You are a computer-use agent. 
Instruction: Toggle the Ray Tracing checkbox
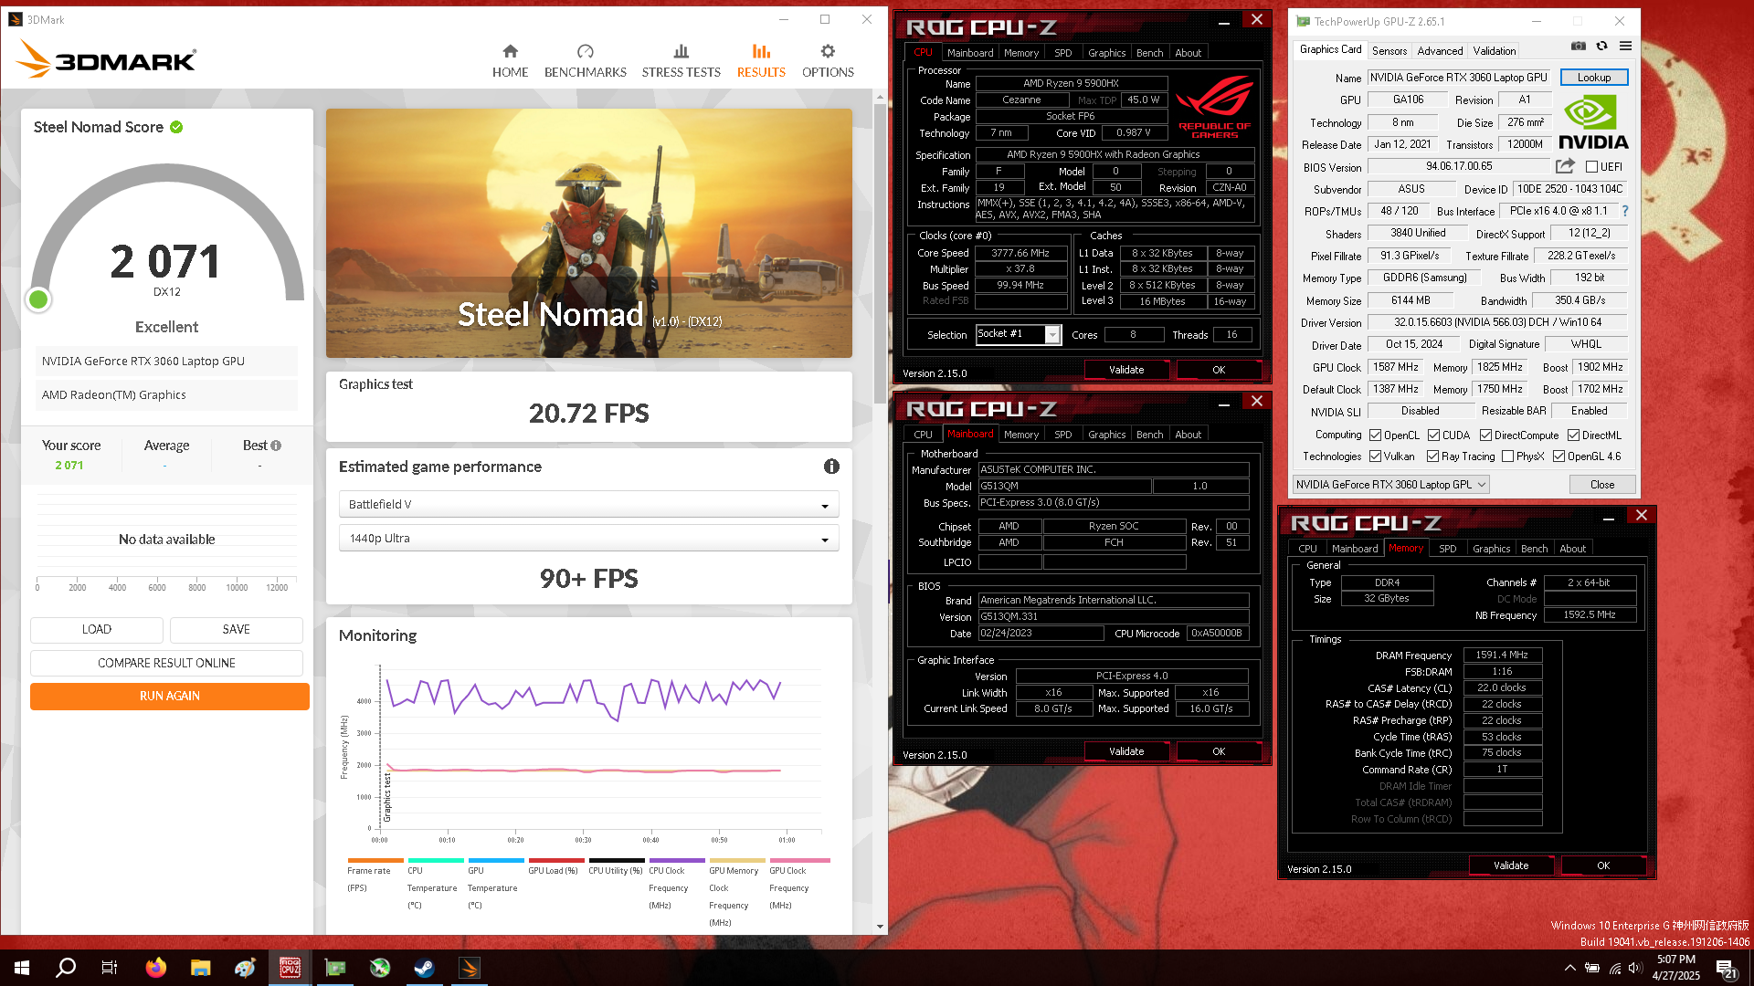[1433, 456]
